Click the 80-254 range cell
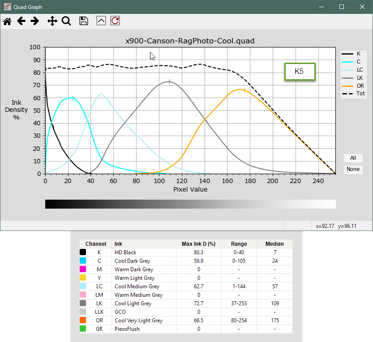This screenshot has width=373, height=342. point(239,321)
